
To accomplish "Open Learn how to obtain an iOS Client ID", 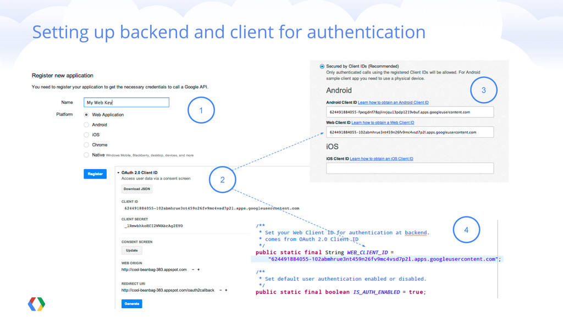I will click(382, 159).
